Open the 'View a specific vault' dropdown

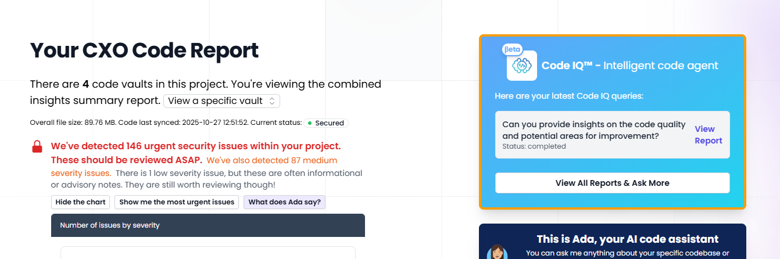pyautogui.click(x=221, y=101)
